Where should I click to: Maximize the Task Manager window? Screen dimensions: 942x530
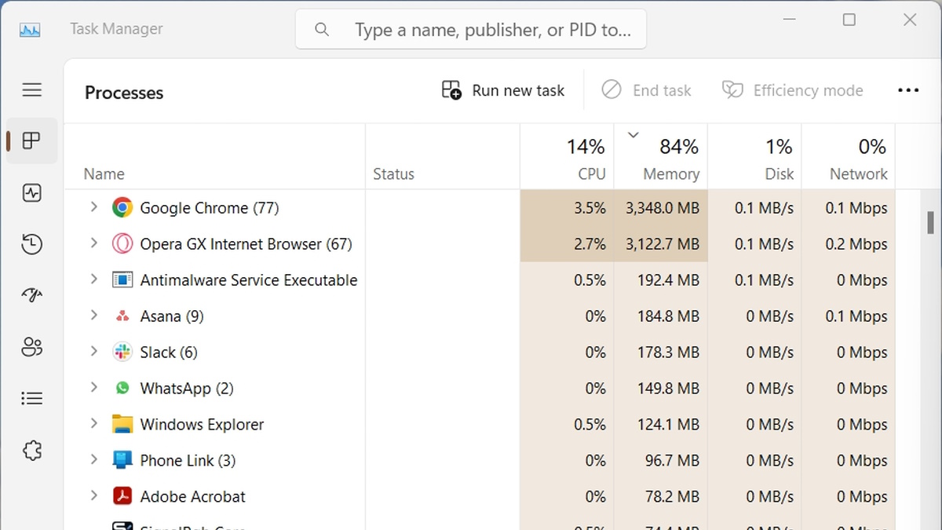coord(849,20)
